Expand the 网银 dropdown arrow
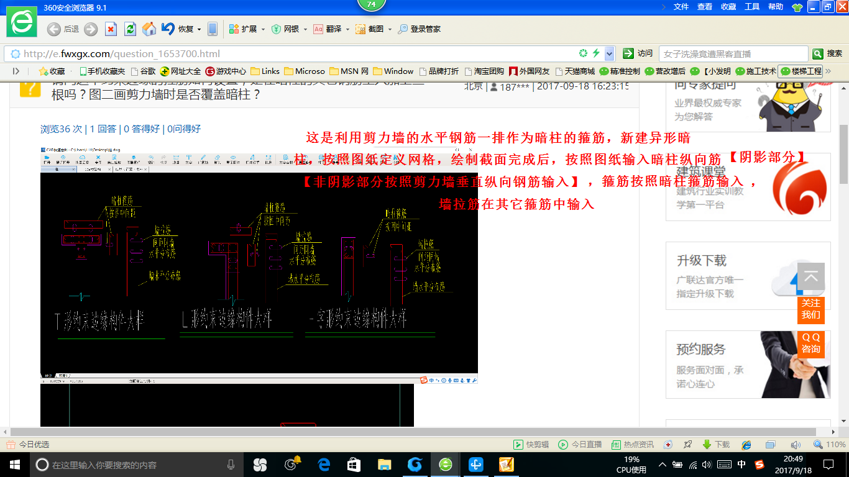The image size is (849, 477). 305,29
